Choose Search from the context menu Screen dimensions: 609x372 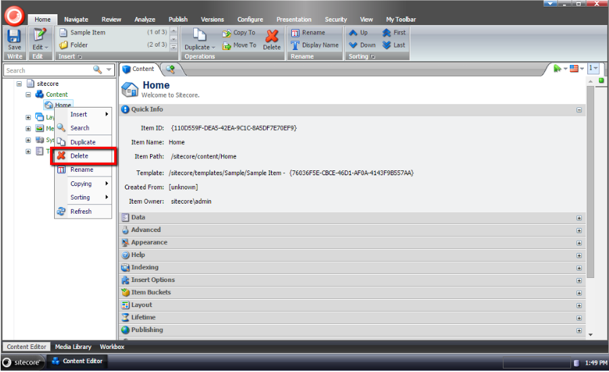click(83, 128)
